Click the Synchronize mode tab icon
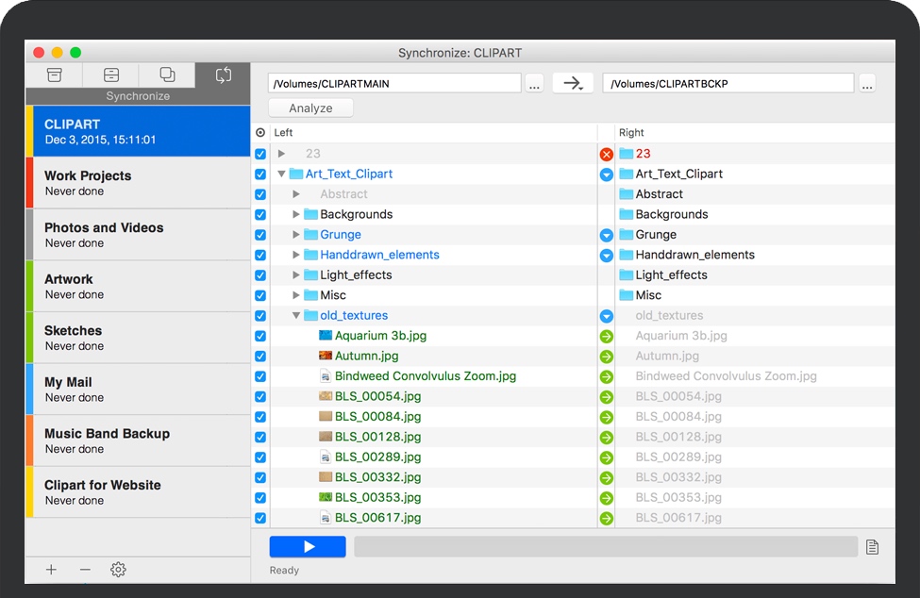The image size is (920, 598). pyautogui.click(x=223, y=75)
